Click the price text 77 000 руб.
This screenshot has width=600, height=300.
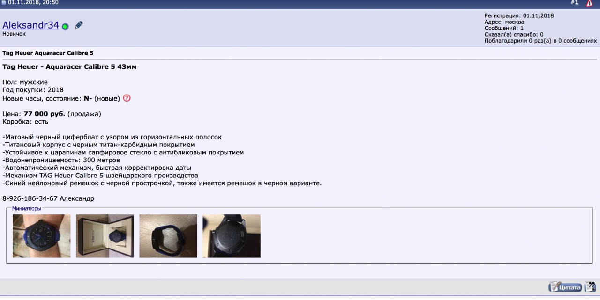pos(44,114)
